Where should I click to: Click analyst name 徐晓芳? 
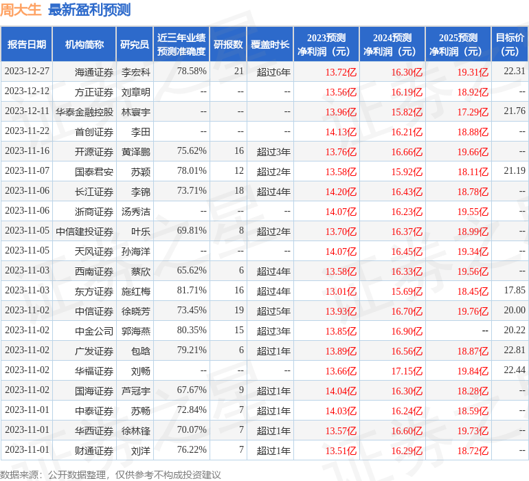[x=135, y=311]
